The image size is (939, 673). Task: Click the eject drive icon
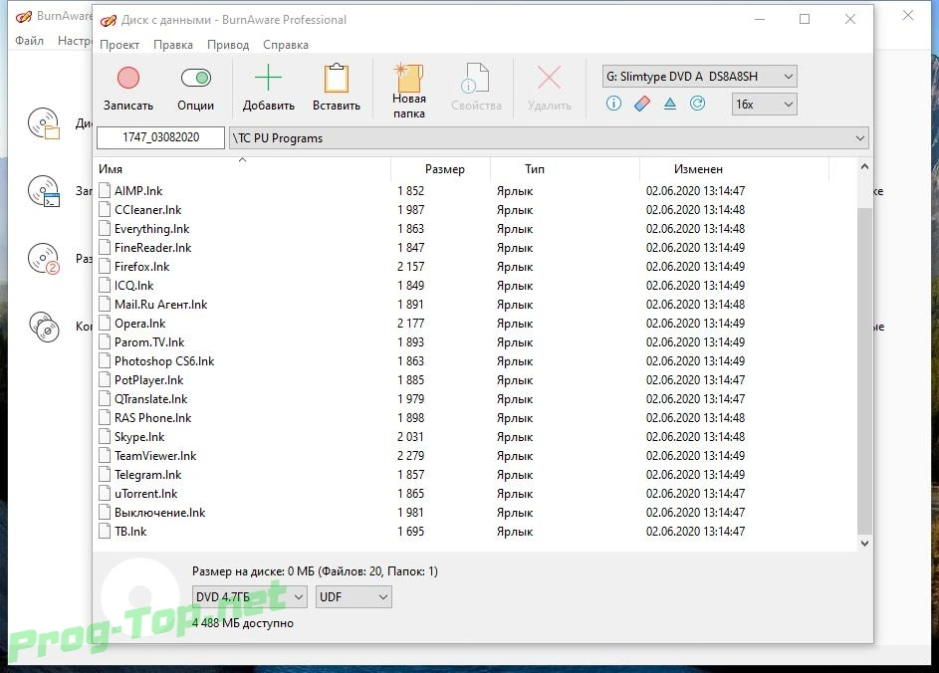pyautogui.click(x=669, y=104)
